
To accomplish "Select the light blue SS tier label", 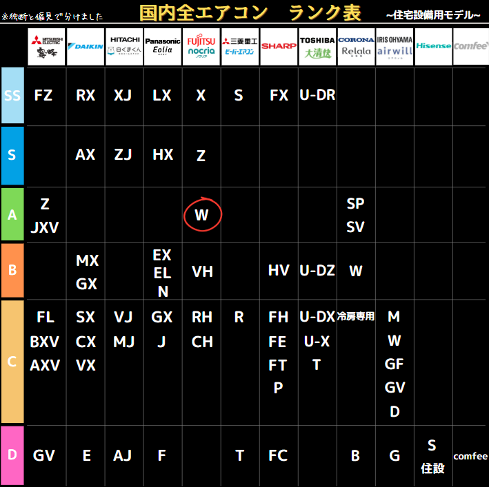I will (x=12, y=95).
